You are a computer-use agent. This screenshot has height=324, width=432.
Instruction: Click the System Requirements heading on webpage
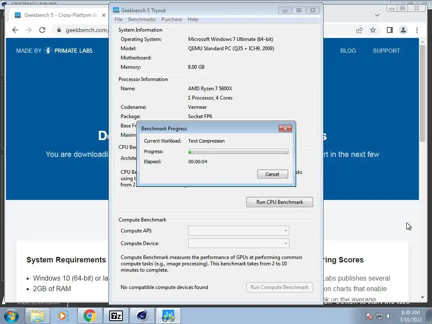click(x=66, y=260)
